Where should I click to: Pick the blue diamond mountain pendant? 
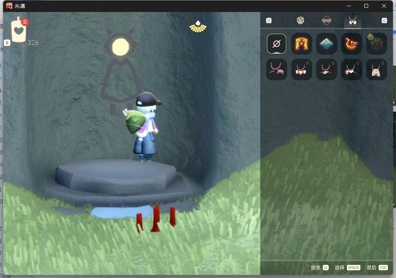(x=326, y=44)
